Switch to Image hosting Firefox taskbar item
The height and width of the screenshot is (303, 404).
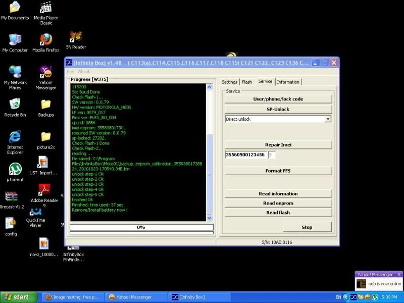tap(73, 297)
